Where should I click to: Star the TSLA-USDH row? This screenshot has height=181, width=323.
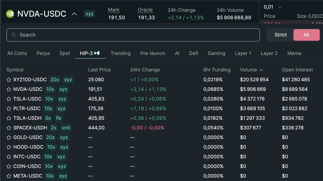click(9, 118)
